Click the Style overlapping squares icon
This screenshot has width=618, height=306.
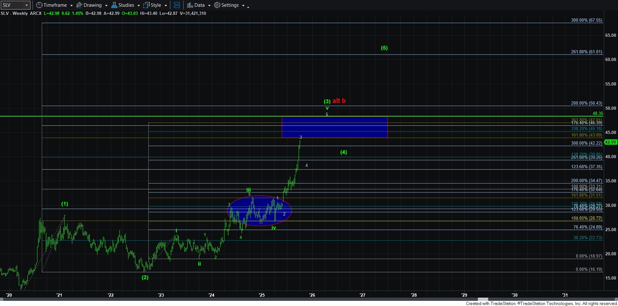(x=146, y=5)
